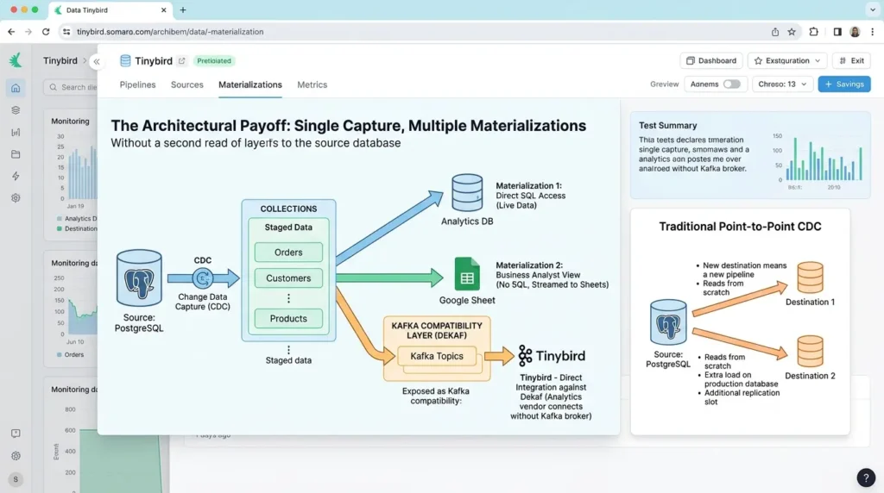884x493 pixels.
Task: Click the Analytics DB cylinder icon
Action: 467,193
